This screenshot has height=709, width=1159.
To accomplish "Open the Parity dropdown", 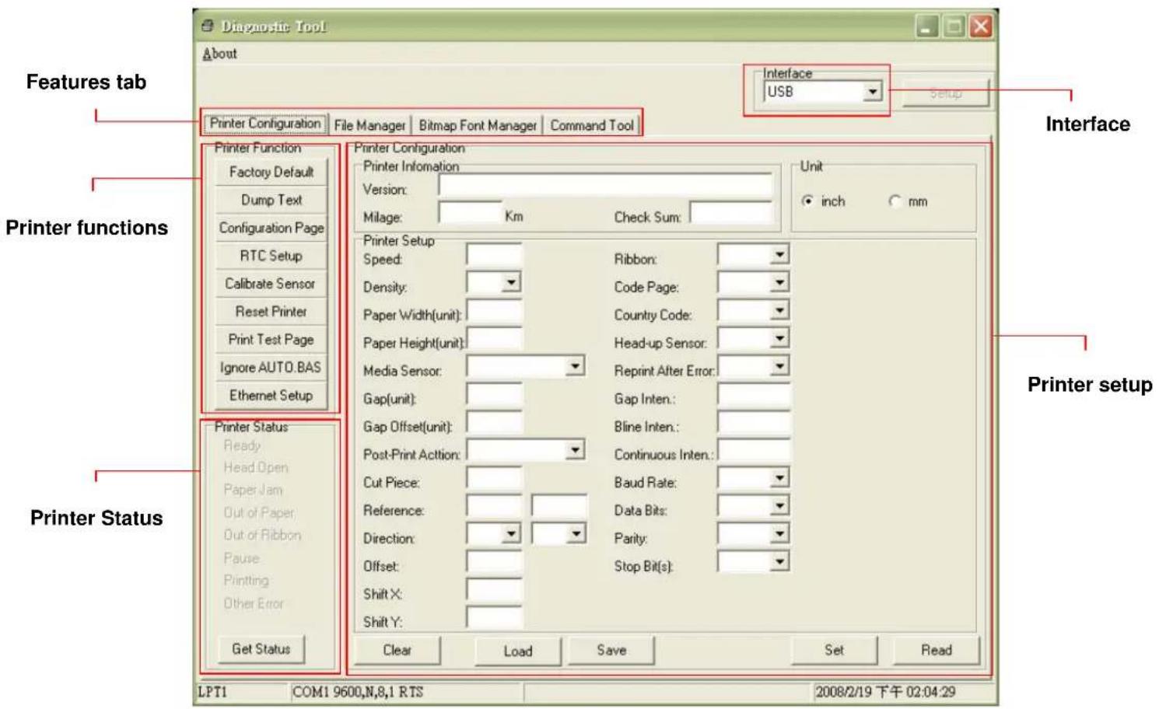I will pyautogui.click(x=779, y=534).
